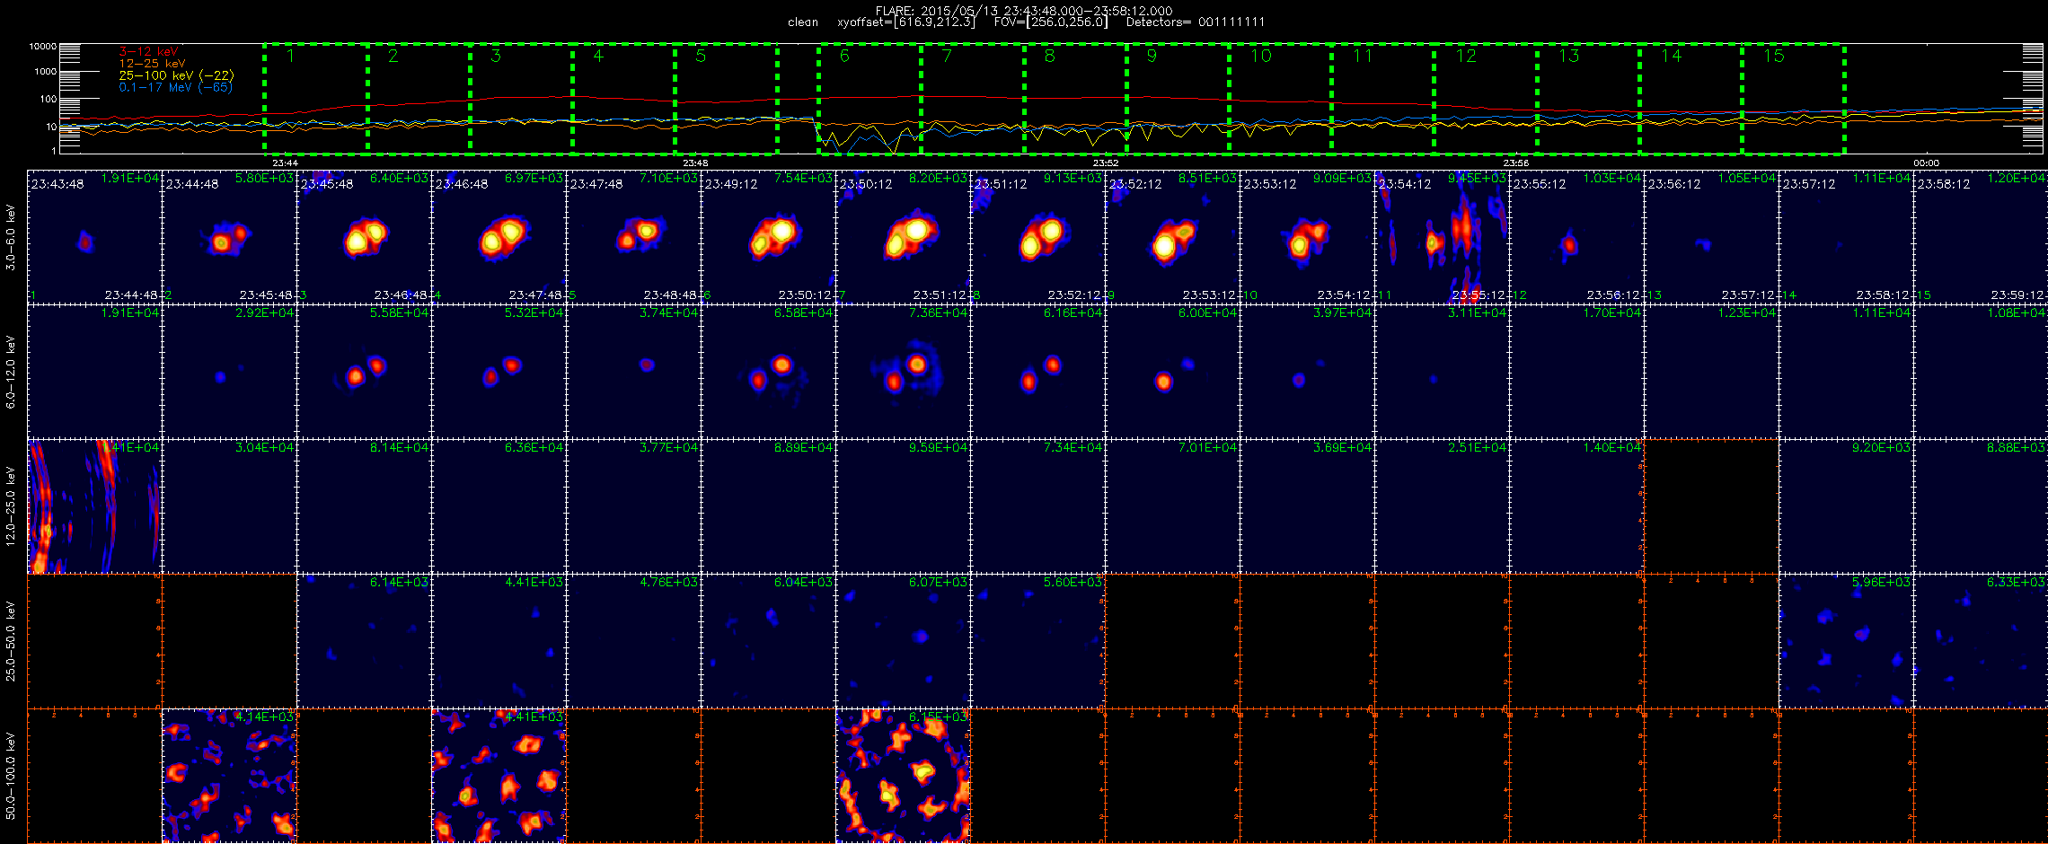Click the '00:00' time axis tick label
Viewport: 2048px width, 844px height.
pyautogui.click(x=1926, y=163)
